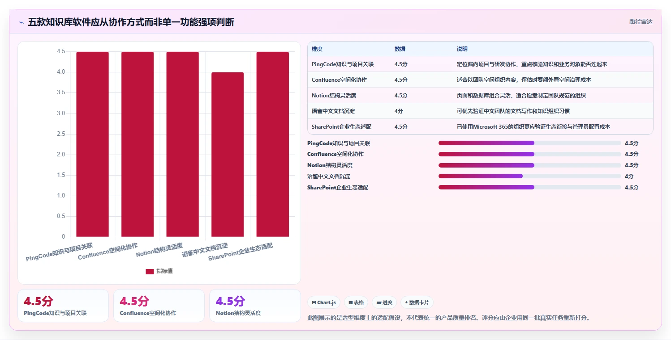Click the PingCode知识与项目关联 progress bar
The height and width of the screenshot is (340, 671).
click(x=530, y=143)
